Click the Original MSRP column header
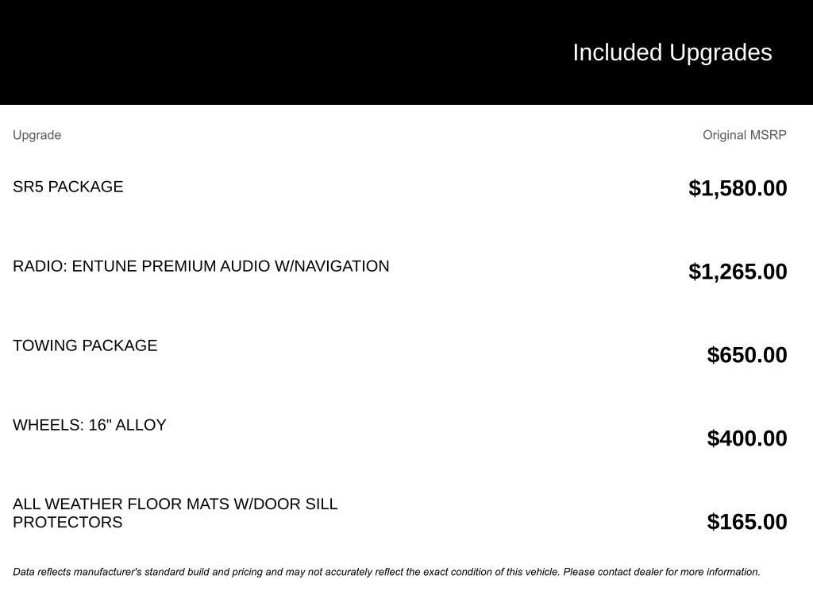This screenshot has width=813, height=610. pyautogui.click(x=744, y=135)
